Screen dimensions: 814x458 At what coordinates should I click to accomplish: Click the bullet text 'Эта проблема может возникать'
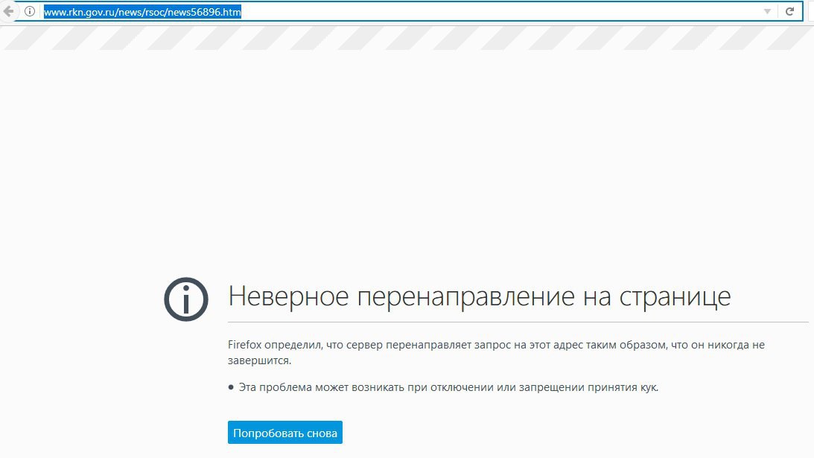coord(448,387)
